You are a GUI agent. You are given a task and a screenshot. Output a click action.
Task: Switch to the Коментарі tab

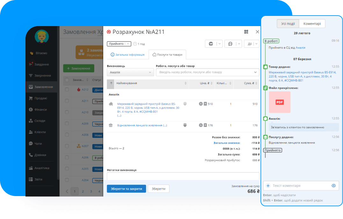click(x=312, y=24)
